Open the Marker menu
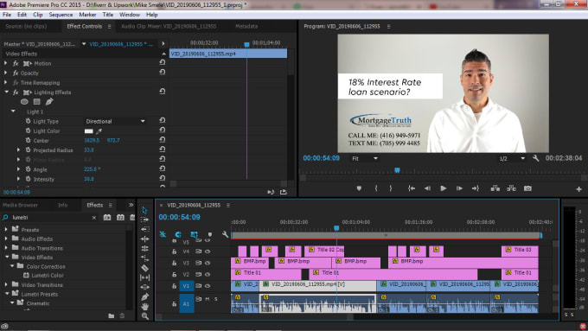 [x=87, y=15]
